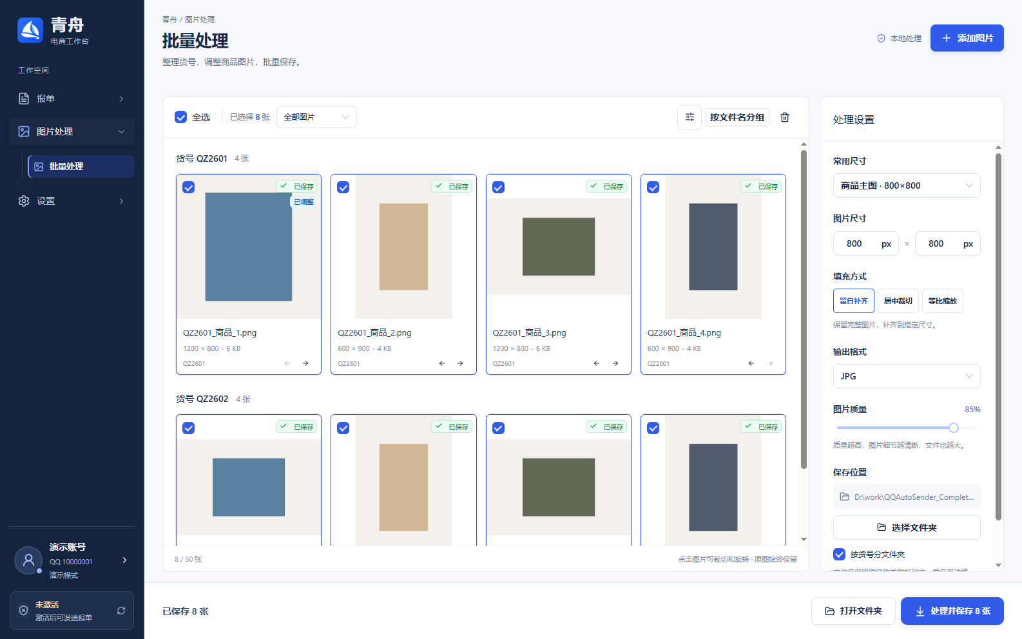Move QZ2601_商品_4.png left with arrow
Screen dimensions: 1022x639
click(x=751, y=363)
